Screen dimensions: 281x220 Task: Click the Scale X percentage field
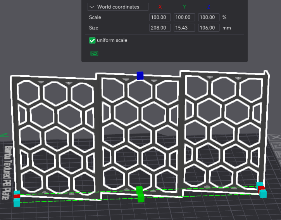point(160,17)
